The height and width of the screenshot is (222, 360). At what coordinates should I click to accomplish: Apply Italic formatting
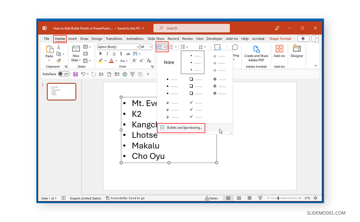[107, 53]
